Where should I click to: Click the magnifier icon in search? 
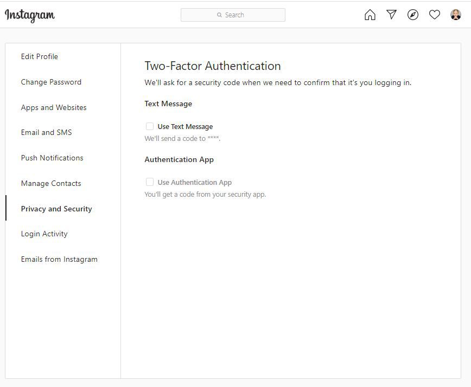tap(219, 15)
